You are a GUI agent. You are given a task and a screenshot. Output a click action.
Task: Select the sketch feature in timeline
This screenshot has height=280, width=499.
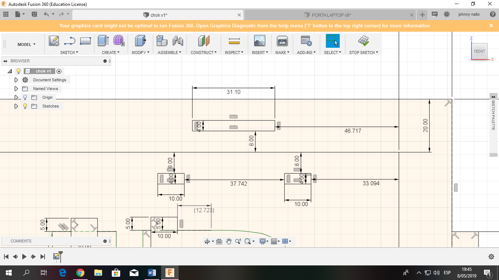(56, 257)
